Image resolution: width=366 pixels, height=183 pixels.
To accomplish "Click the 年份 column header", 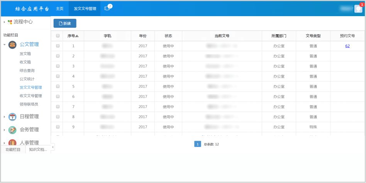I will click(x=142, y=36).
